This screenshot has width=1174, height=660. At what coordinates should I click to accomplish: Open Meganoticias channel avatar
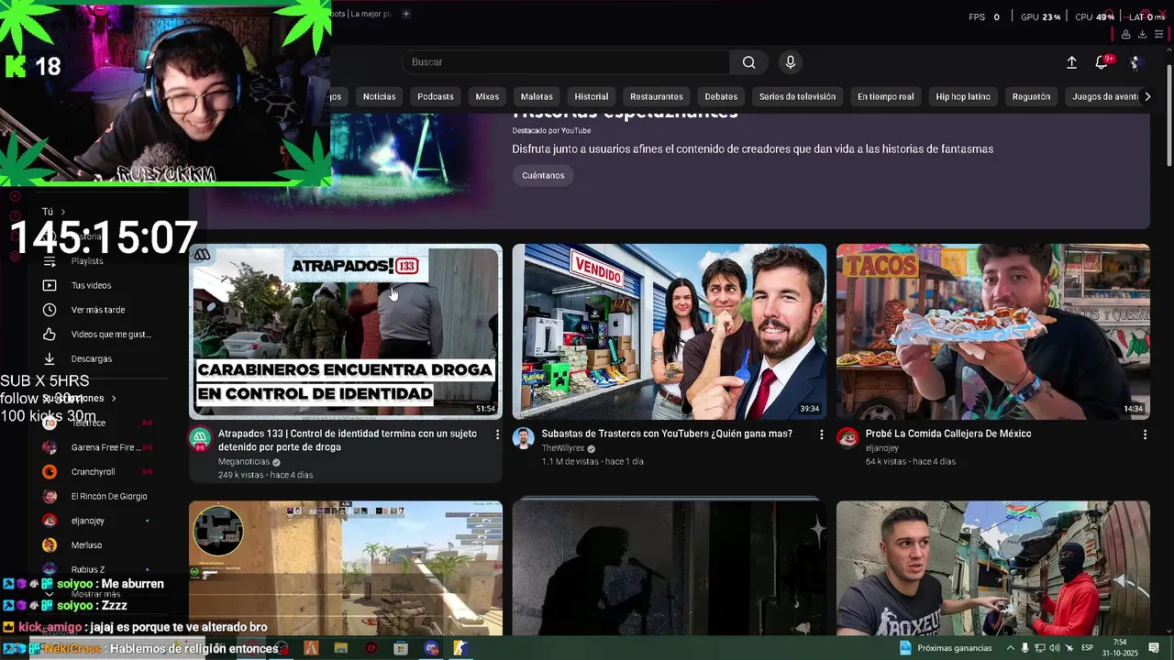pos(200,438)
